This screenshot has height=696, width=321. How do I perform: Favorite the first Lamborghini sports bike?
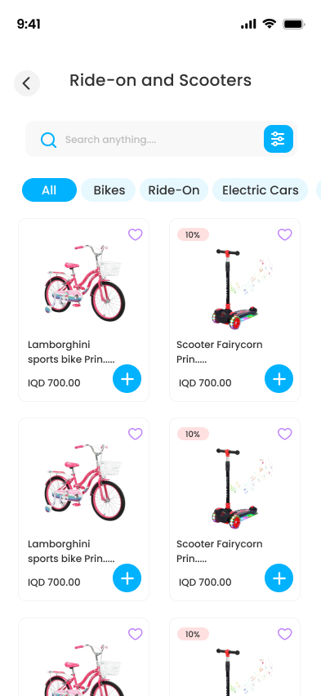136,234
